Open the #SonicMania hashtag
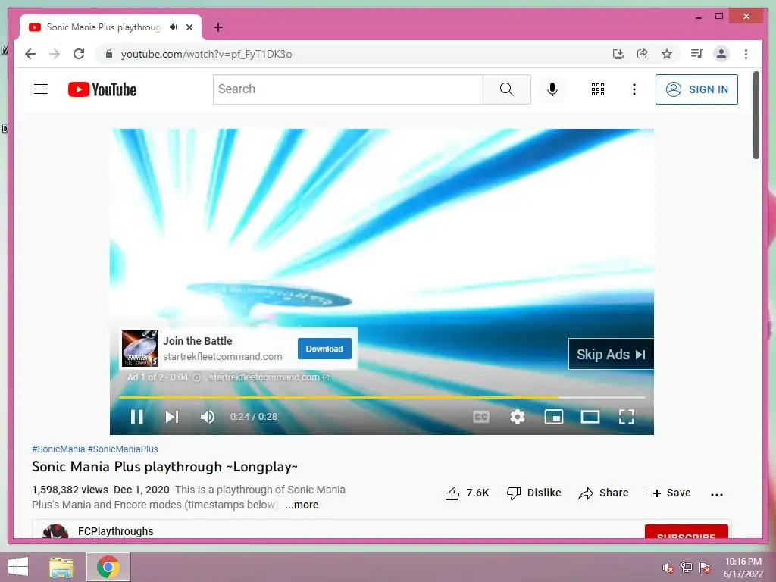 pyautogui.click(x=58, y=449)
